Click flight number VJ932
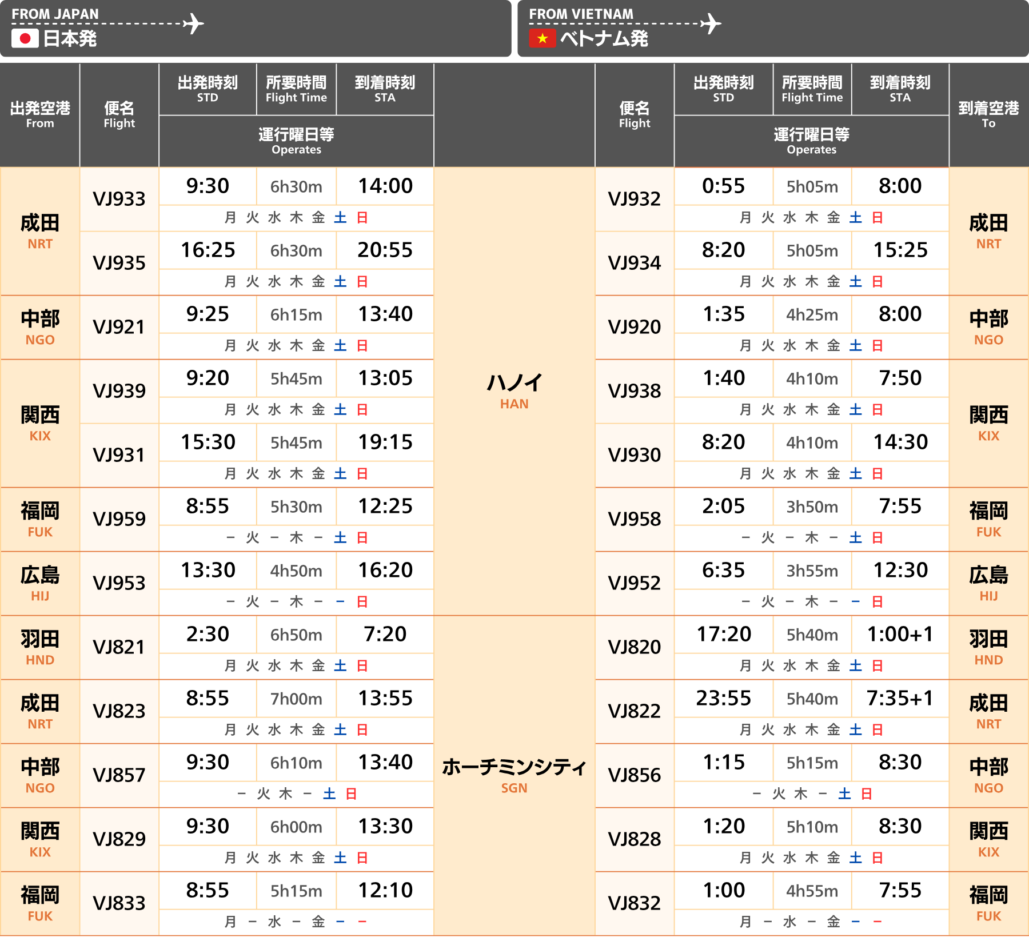Viewport: 1029px width, 949px height. (634, 199)
